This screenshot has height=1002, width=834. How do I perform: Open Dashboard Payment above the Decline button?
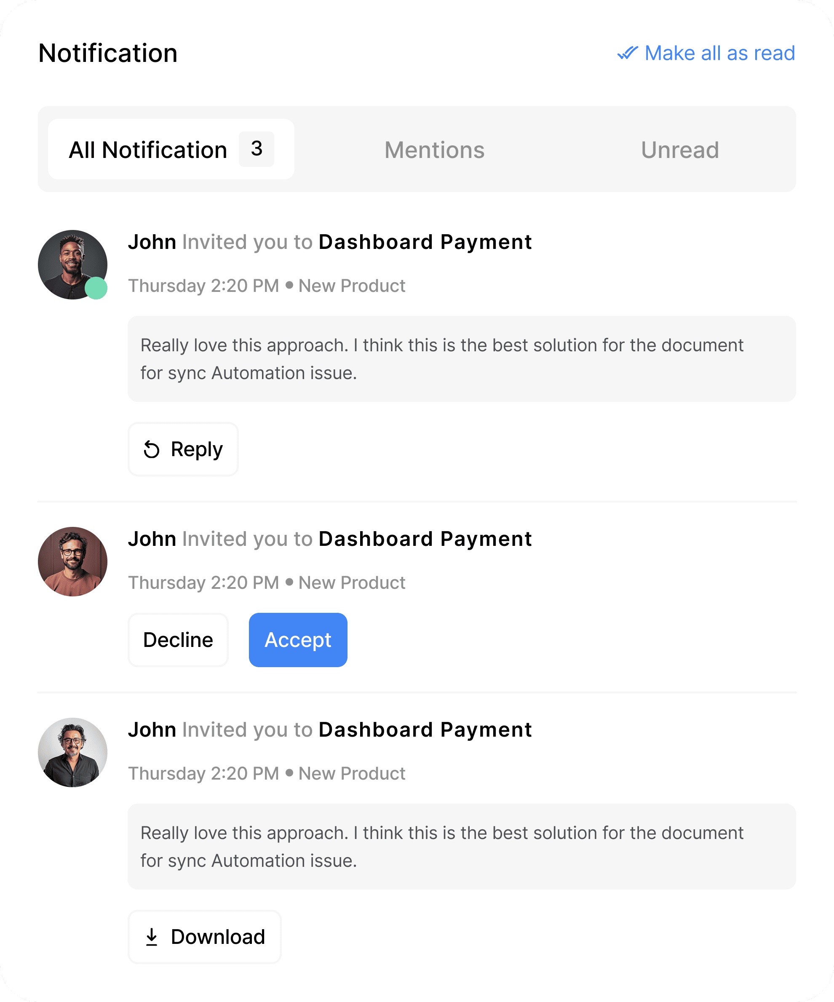[x=425, y=539]
